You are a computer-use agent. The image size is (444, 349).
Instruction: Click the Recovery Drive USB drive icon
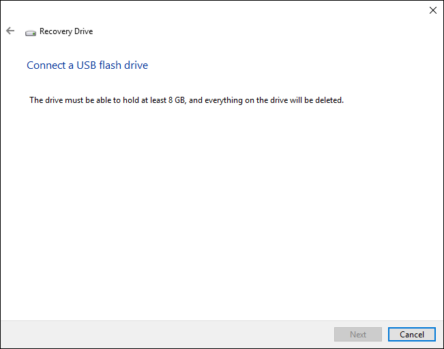(31, 33)
